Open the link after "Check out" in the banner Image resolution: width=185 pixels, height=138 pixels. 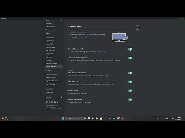pos(82,37)
